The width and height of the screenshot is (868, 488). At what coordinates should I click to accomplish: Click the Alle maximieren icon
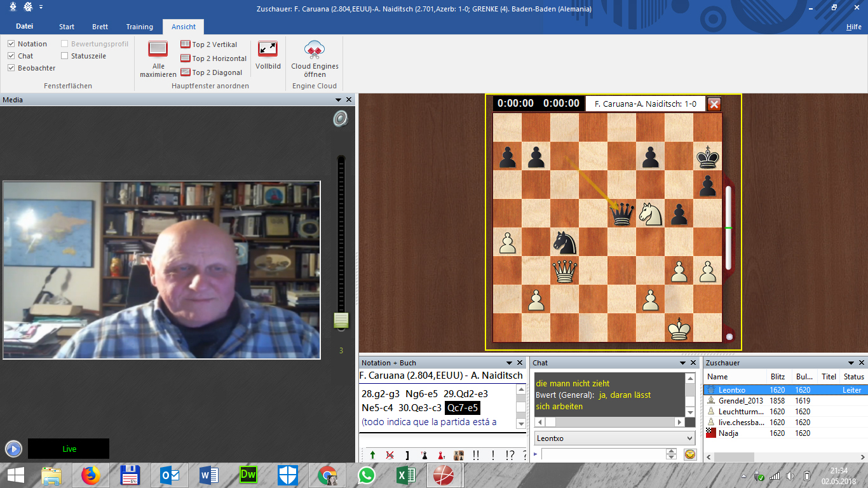point(158,50)
